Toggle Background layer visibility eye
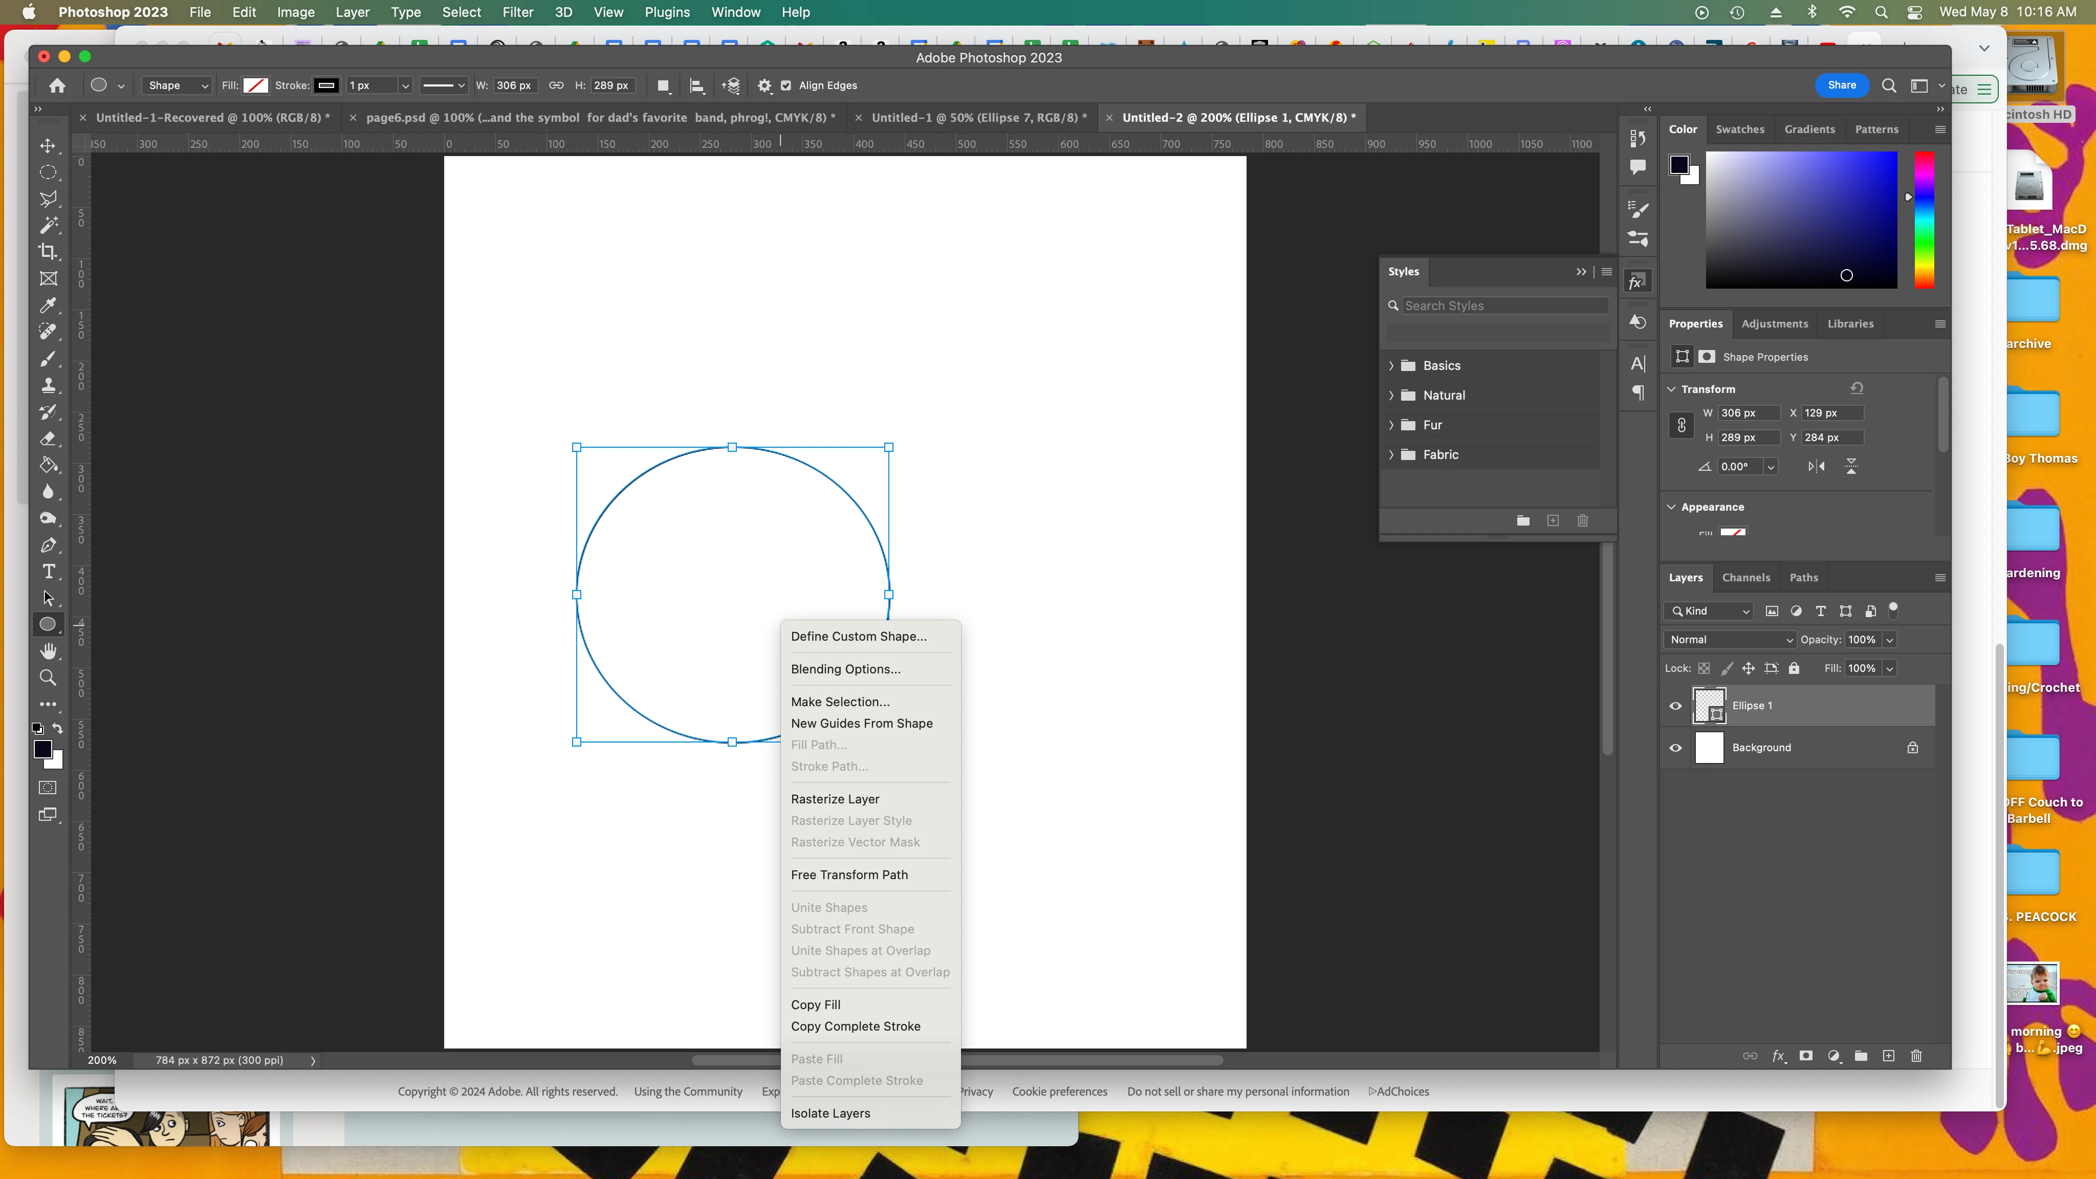 (1675, 748)
